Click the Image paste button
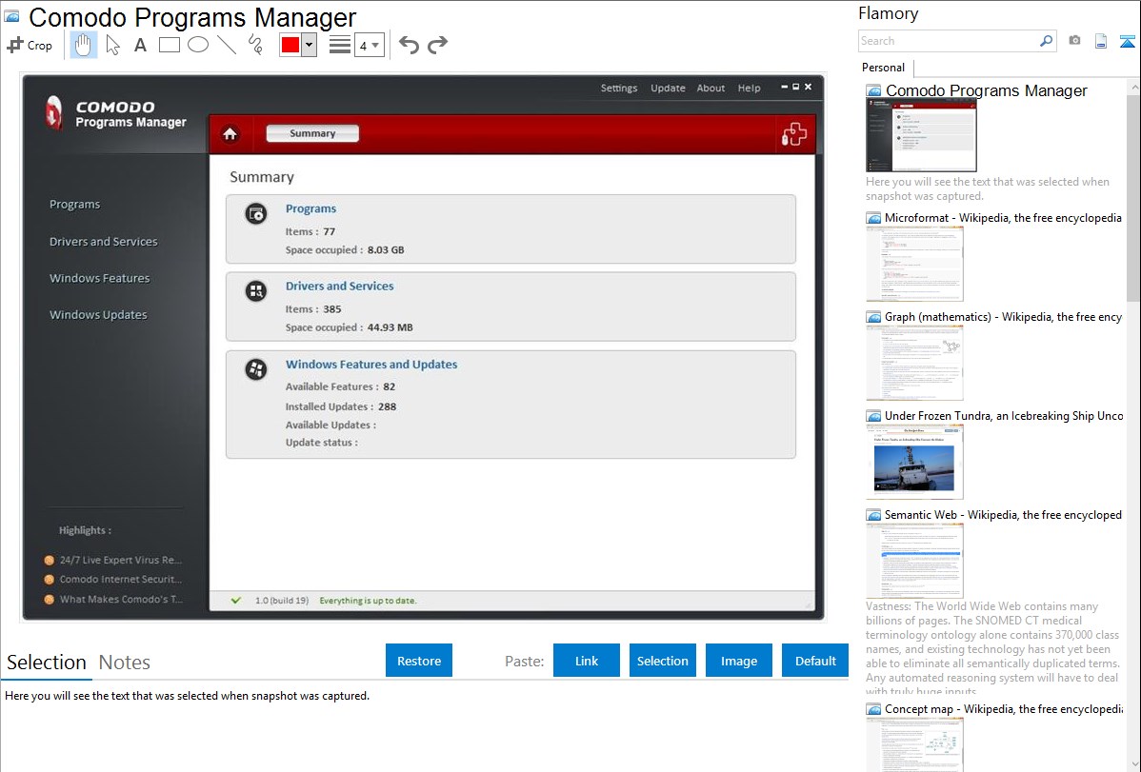Viewport: 1141px width, 772px height. click(x=739, y=661)
